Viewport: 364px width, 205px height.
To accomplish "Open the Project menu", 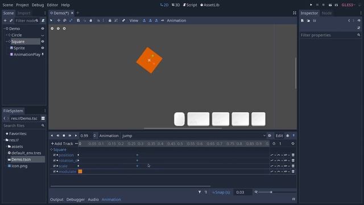I will [x=22, y=5].
